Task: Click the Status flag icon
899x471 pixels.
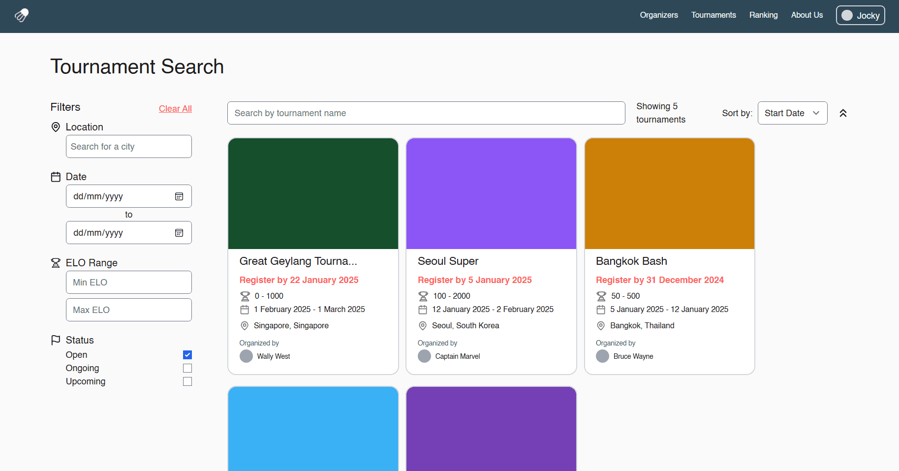Action: (x=56, y=340)
